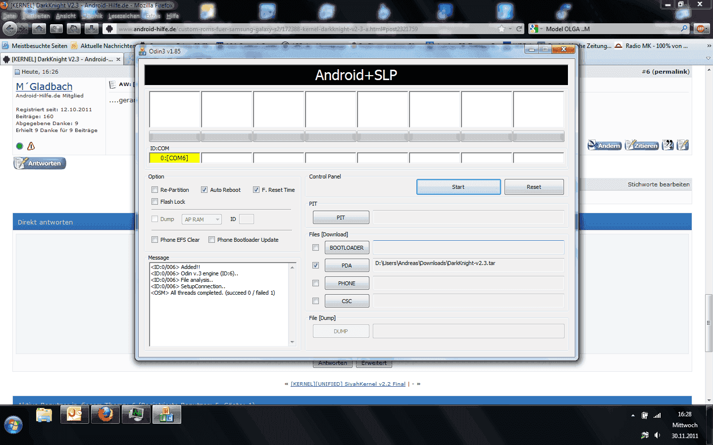Enable Re-Partition option in Odin
The image size is (713, 445).
(x=155, y=190)
